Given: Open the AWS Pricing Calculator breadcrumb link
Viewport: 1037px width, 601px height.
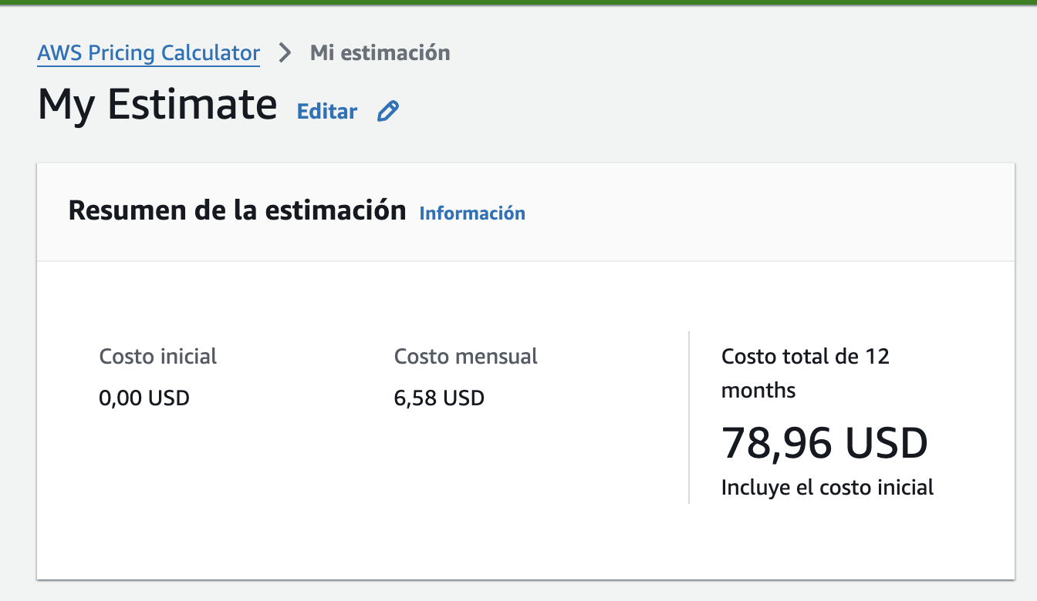Looking at the screenshot, I should pos(148,53).
